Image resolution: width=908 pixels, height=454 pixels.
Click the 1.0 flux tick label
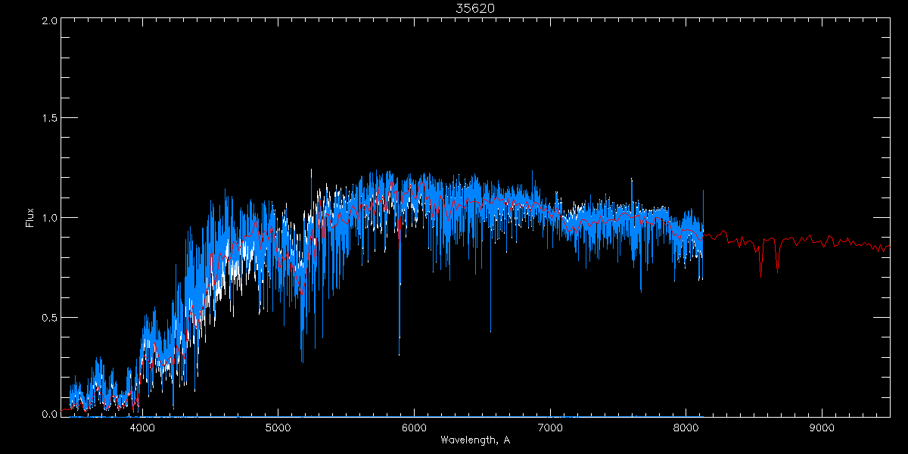pos(49,218)
